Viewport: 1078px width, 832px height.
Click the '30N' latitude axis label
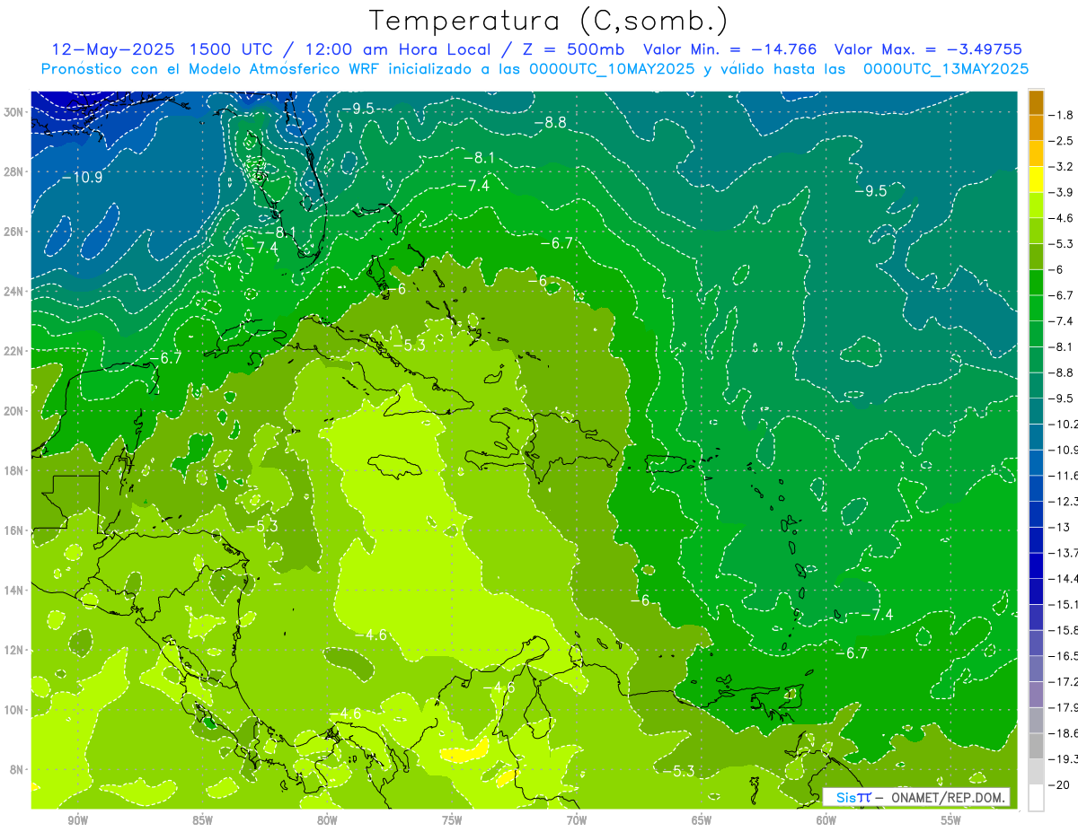click(x=13, y=112)
